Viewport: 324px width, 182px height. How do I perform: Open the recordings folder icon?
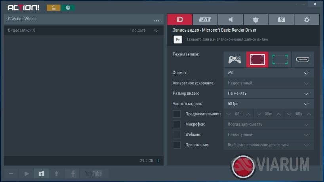(42, 173)
